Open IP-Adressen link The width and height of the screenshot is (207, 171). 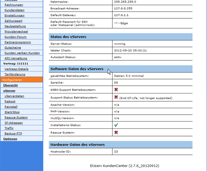14,123
